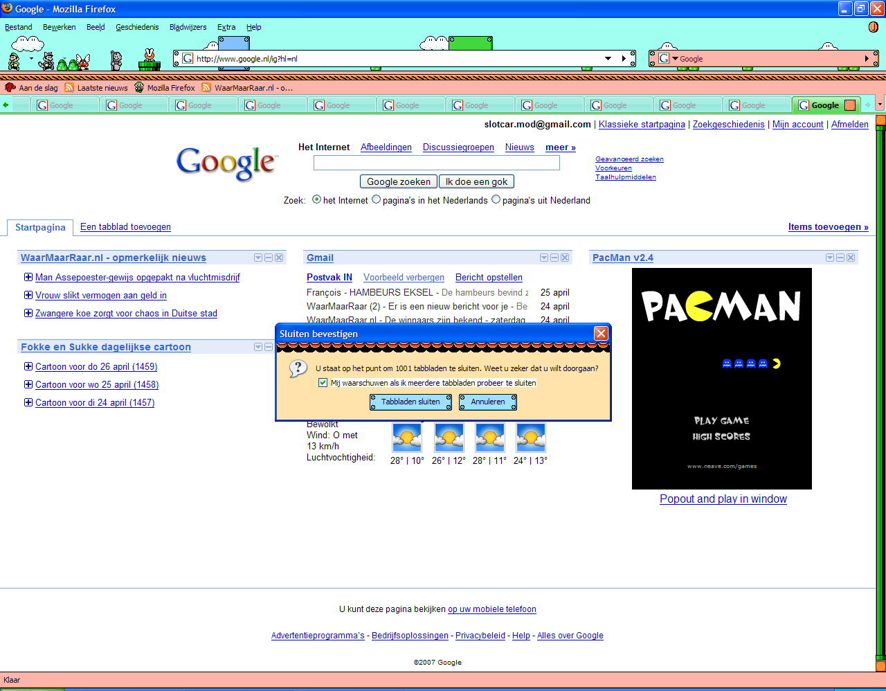Click the grey statue toolbar icon
Screen dimensions: 886x691
[116, 61]
